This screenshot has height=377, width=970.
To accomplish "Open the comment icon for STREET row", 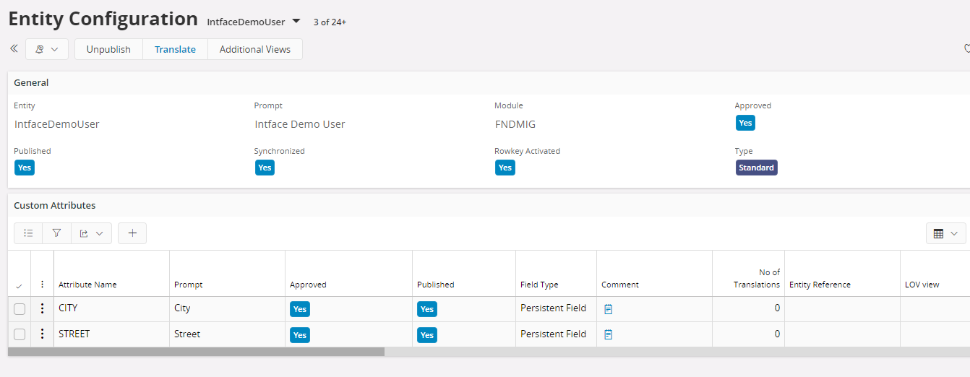I will coord(609,334).
